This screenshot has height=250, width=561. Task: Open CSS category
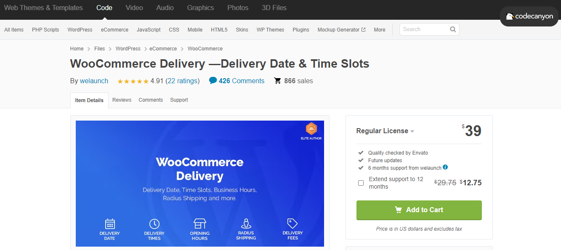click(174, 30)
